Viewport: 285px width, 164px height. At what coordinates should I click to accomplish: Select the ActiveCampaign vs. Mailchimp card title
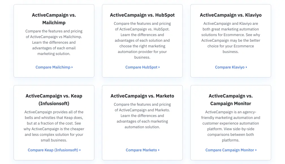(54, 19)
